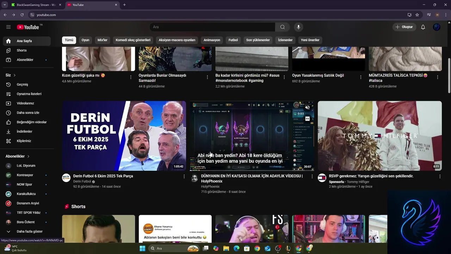Unmute the HolyPhoenix video preview
451x254 pixels.
pyautogui.click(x=307, y=108)
